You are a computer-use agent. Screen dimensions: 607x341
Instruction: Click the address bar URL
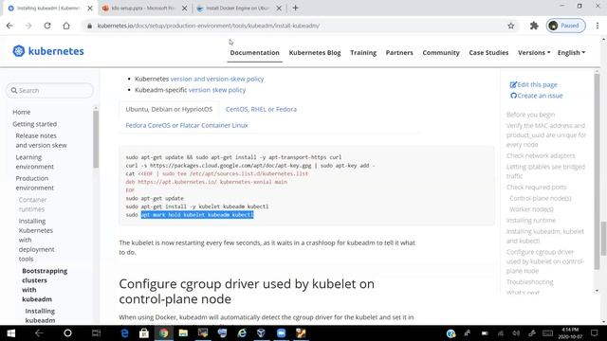209,26
